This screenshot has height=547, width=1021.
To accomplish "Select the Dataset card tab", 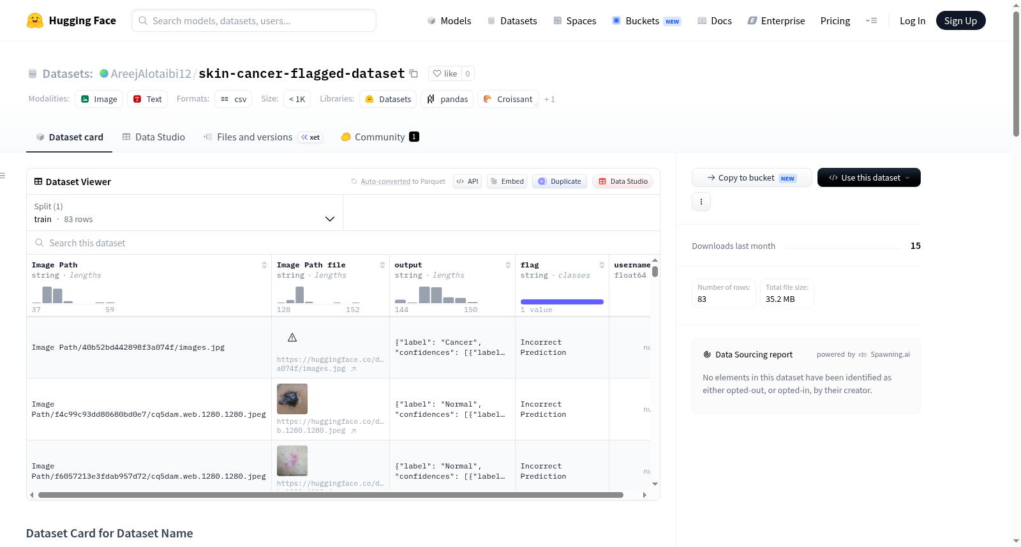I will coord(69,137).
